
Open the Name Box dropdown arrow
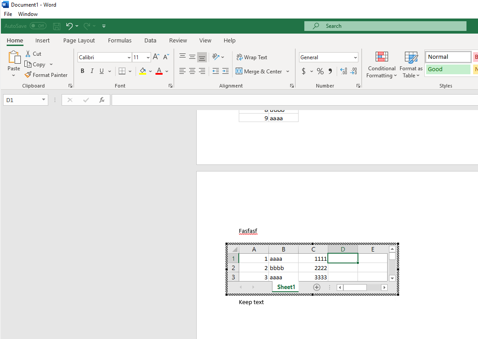tap(43, 100)
